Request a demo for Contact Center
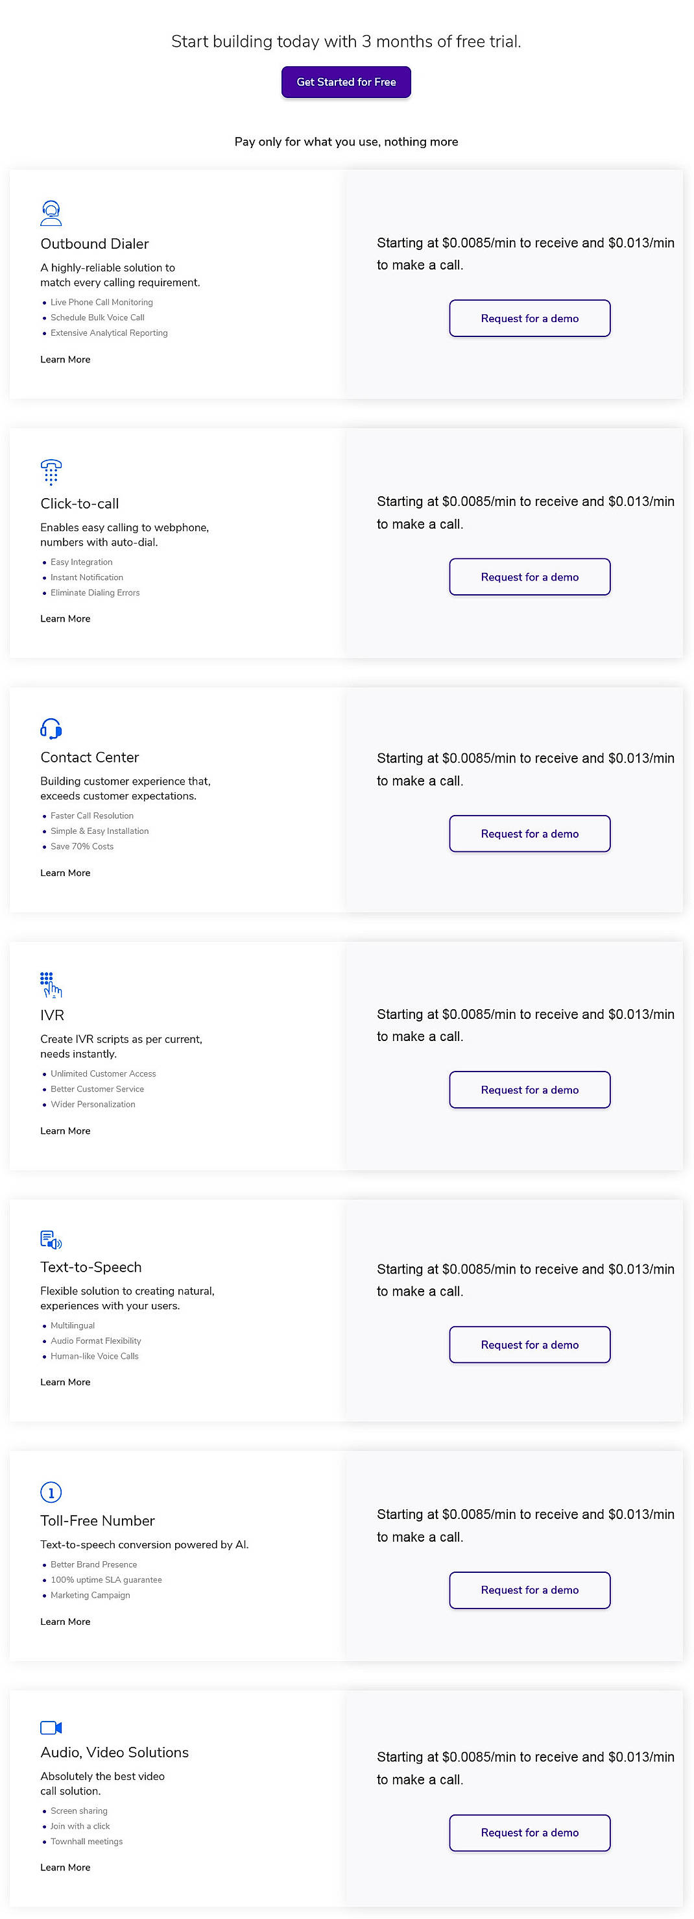 click(x=530, y=834)
